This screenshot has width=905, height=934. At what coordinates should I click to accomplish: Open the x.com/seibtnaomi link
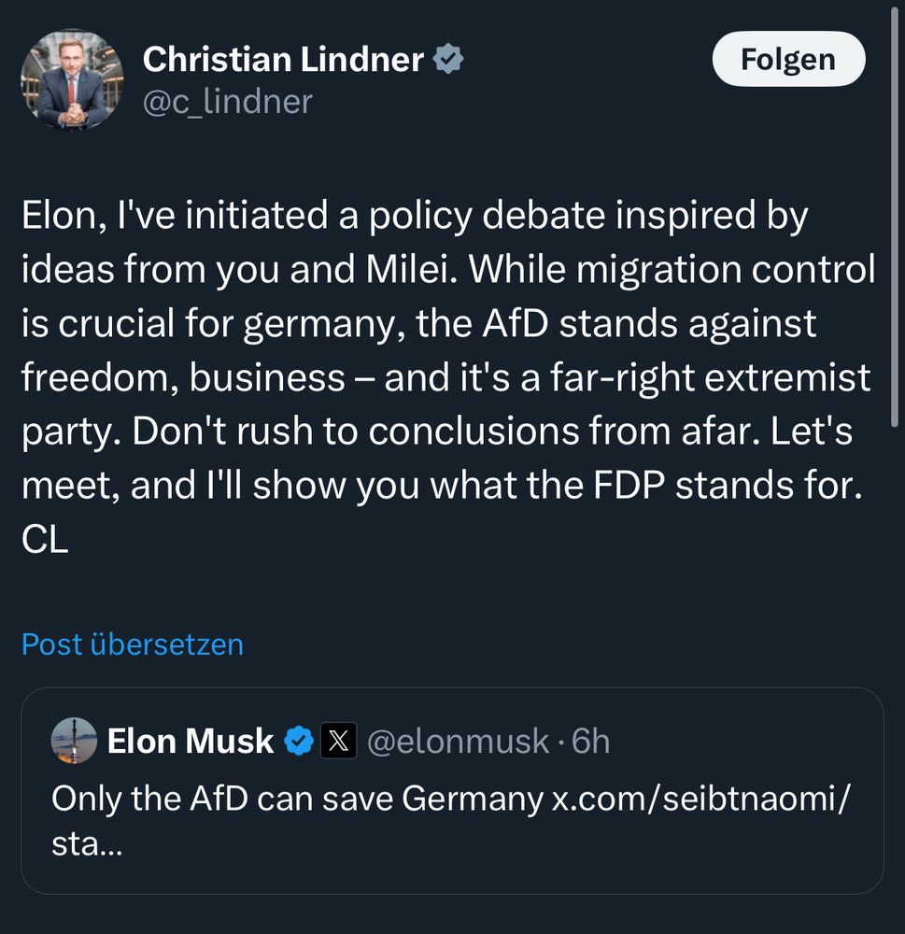[x=700, y=799]
